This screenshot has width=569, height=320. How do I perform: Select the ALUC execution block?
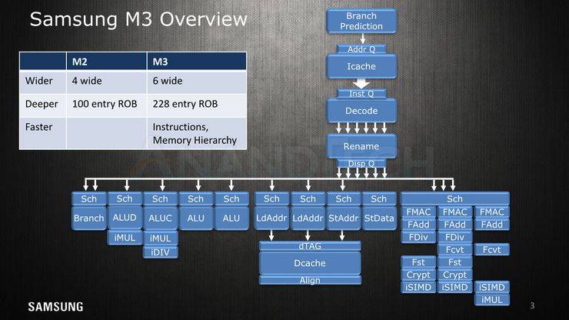tap(160, 218)
